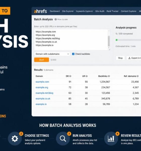Viewport: 141px width, 151px height.
Task: Click the DR value 63
Action: (70, 93)
